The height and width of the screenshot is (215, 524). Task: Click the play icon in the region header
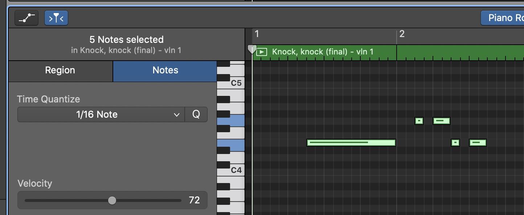click(x=262, y=52)
